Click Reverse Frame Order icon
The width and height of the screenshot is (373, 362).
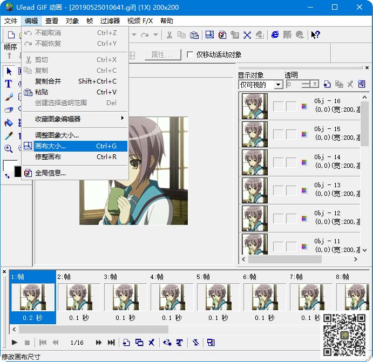(x=195, y=342)
